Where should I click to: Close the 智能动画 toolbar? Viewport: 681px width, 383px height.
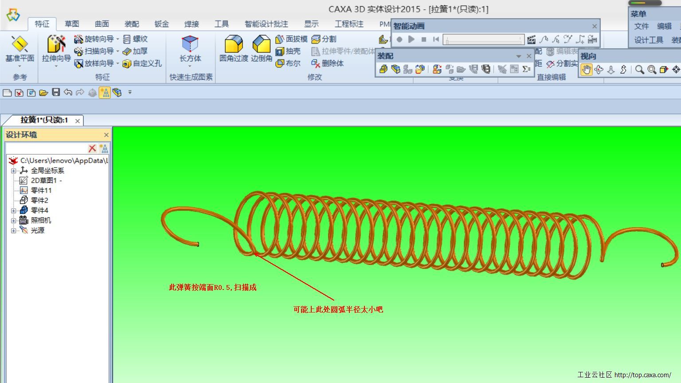click(x=595, y=26)
